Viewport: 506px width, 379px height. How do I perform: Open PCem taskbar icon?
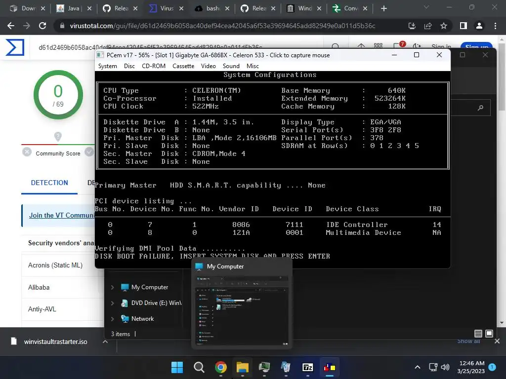pos(330,367)
